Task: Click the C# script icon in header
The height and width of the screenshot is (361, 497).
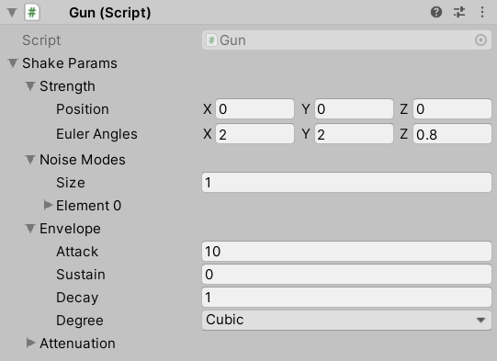Action: 32,13
